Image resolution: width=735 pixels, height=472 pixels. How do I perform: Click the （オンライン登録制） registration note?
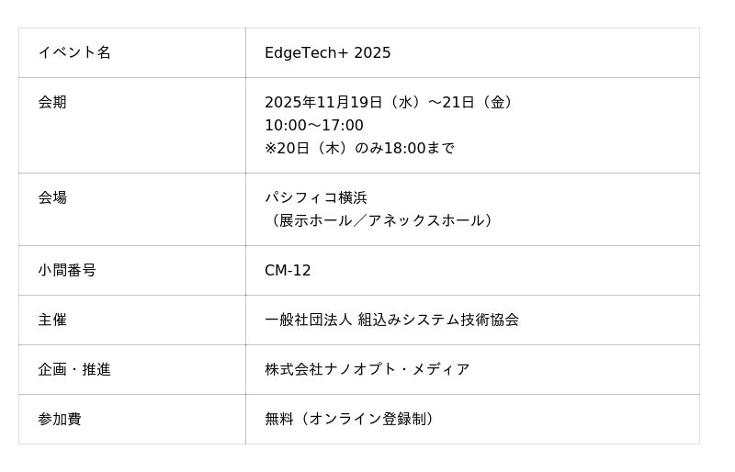click(x=367, y=419)
